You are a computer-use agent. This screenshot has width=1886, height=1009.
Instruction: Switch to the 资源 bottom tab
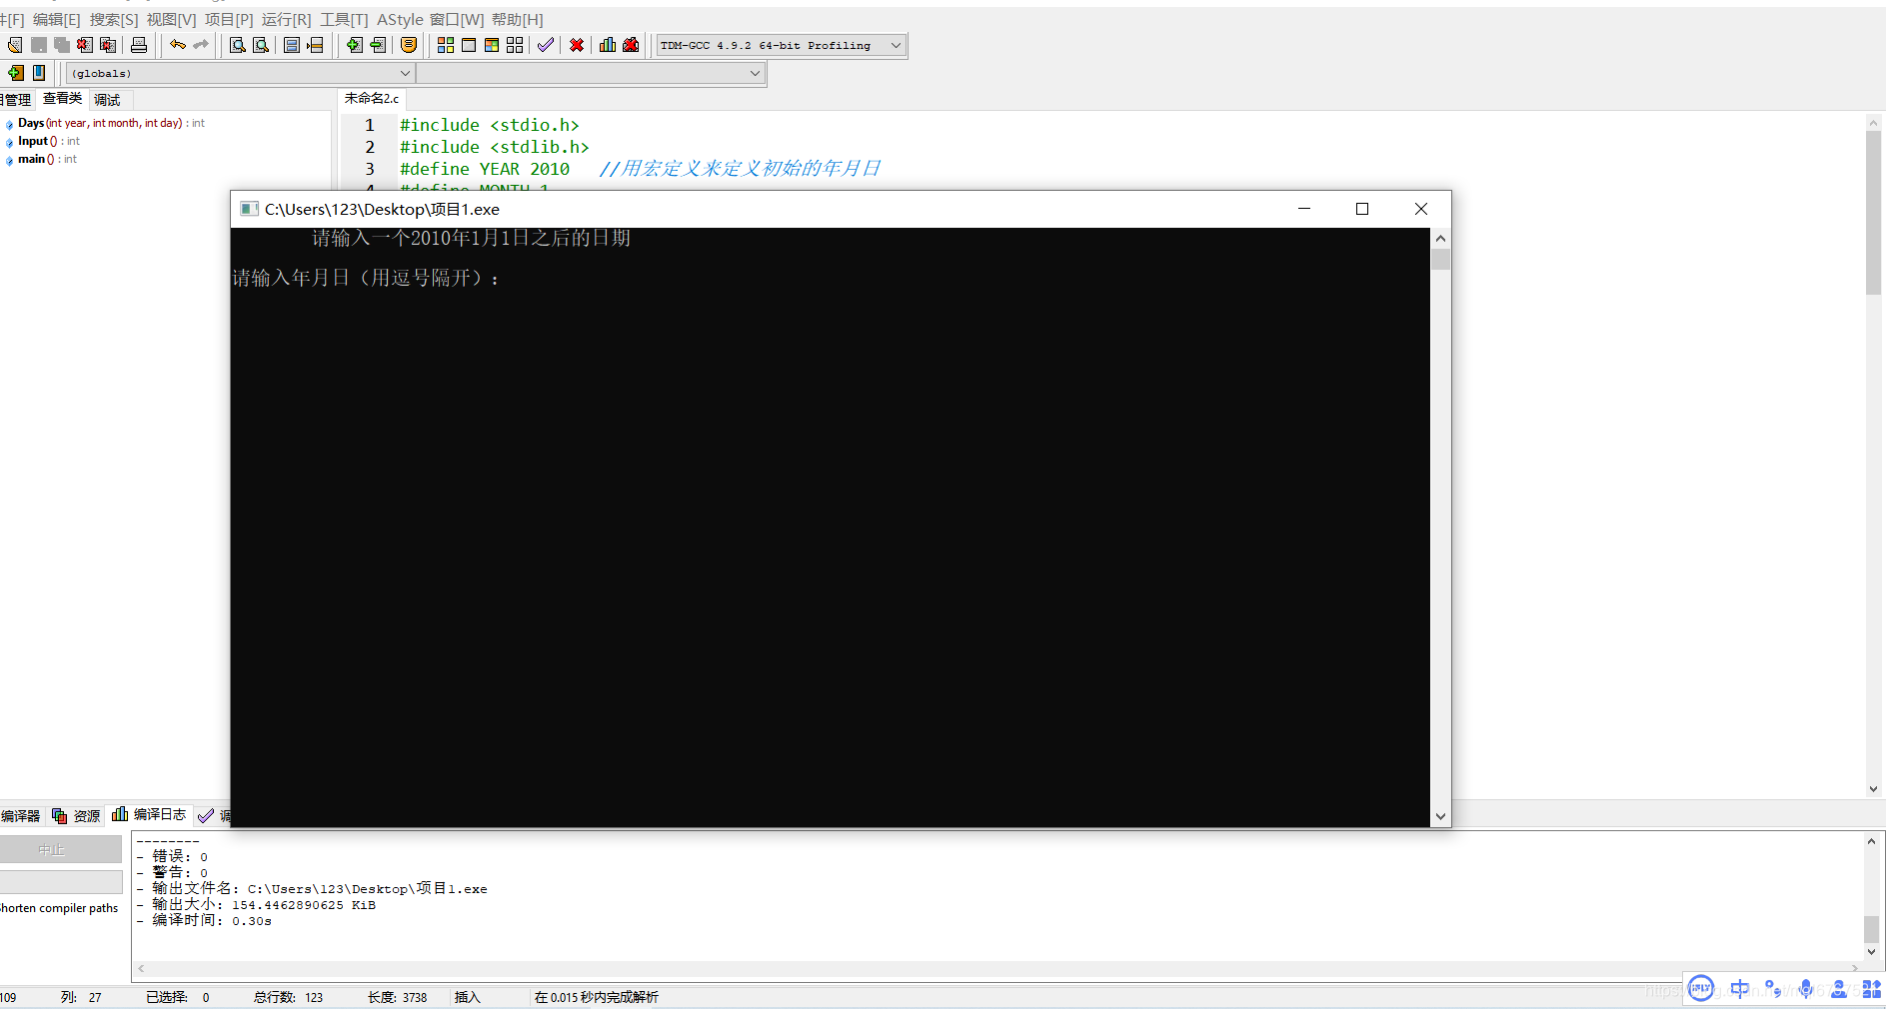click(77, 816)
